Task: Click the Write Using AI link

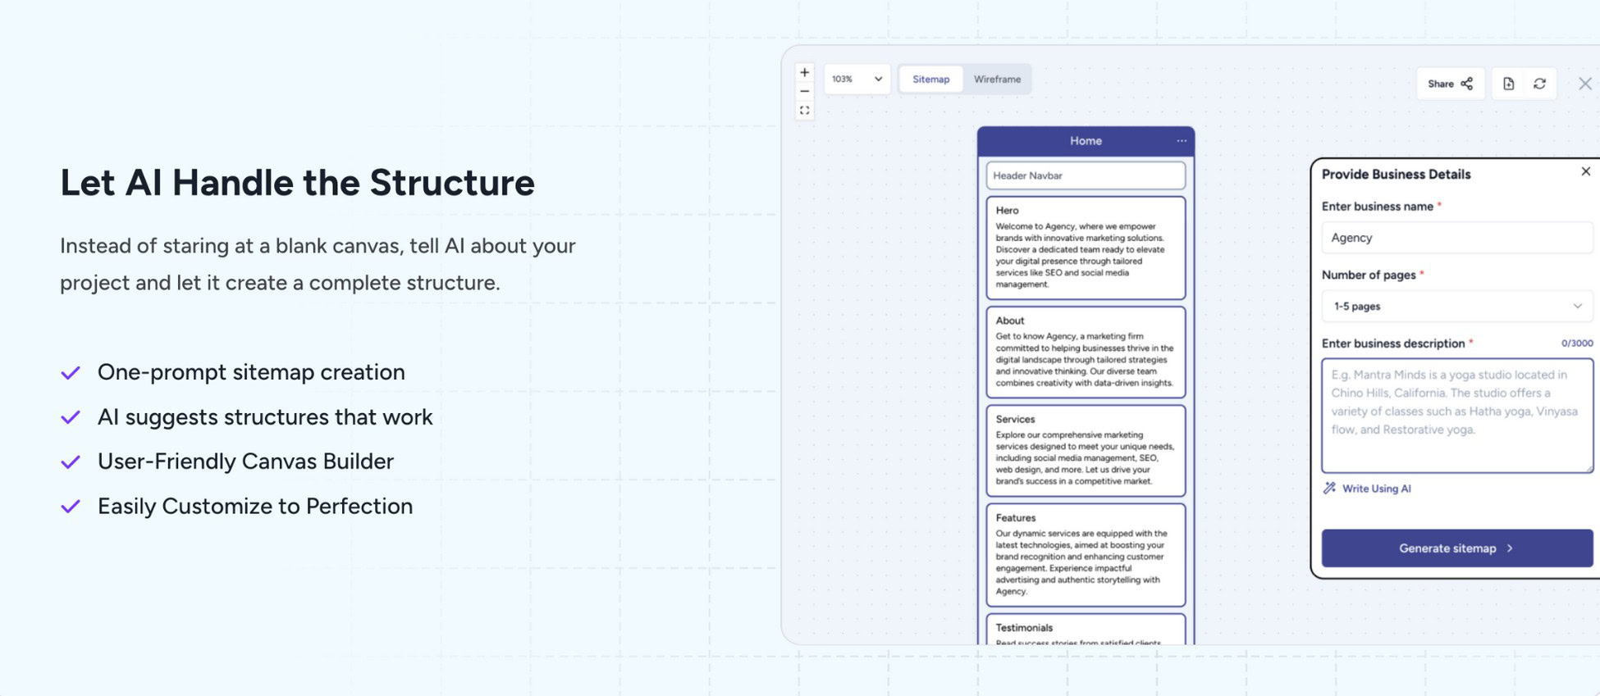Action: tap(1376, 489)
